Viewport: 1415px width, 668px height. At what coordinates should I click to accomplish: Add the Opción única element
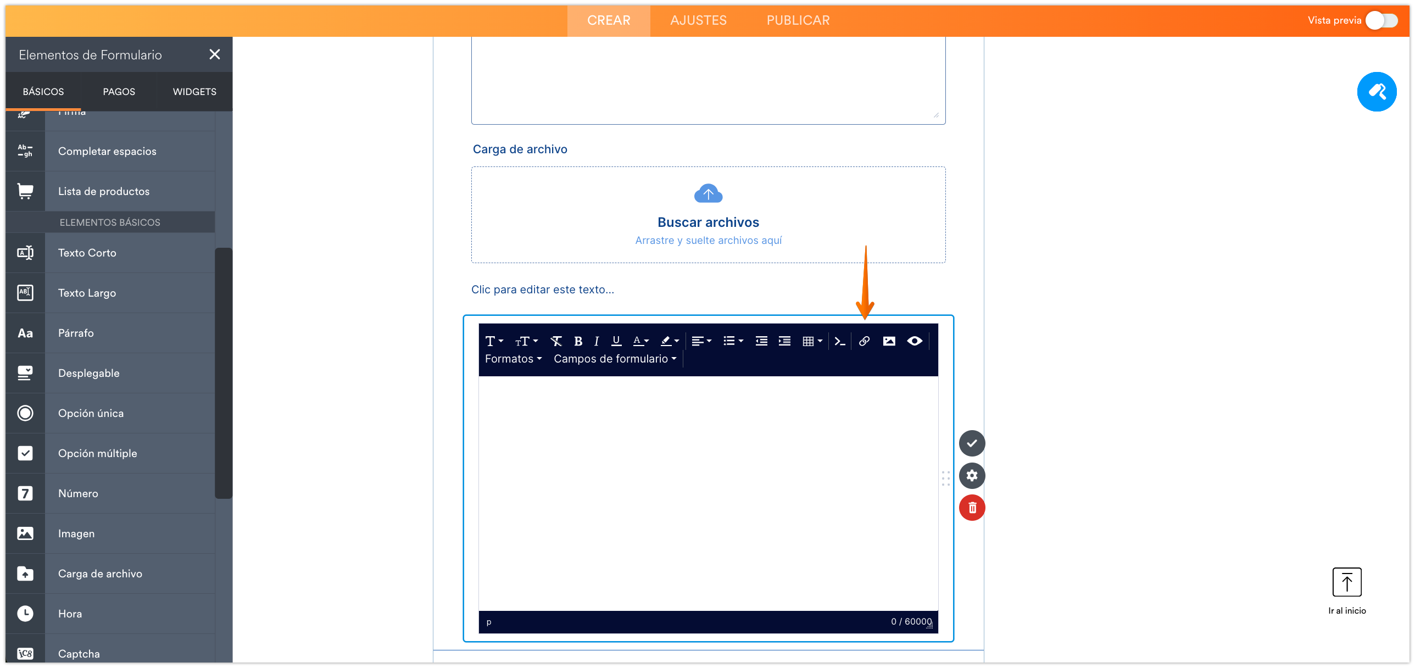pyautogui.click(x=110, y=413)
